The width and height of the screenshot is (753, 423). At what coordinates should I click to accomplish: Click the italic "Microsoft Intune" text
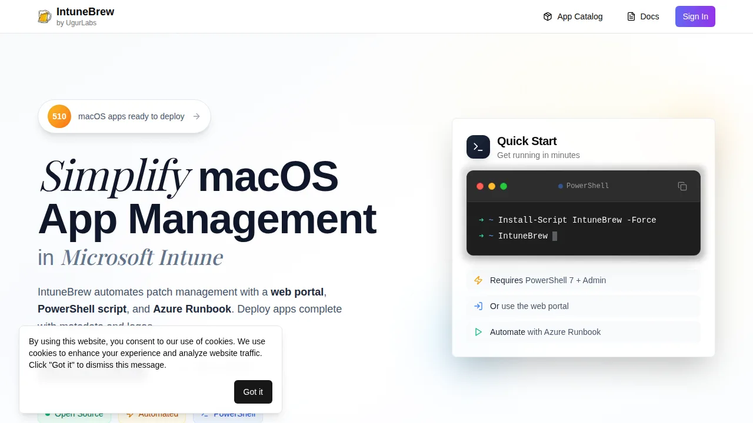(x=142, y=257)
